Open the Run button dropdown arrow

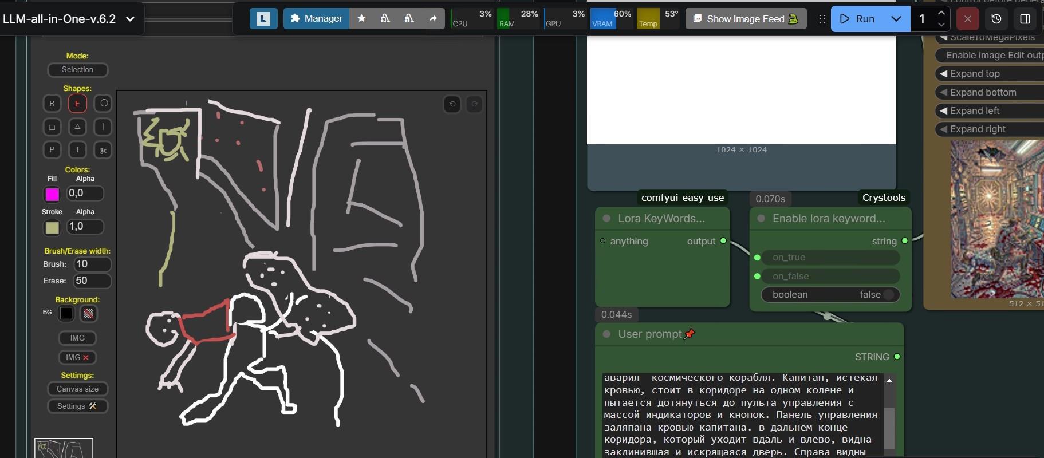[x=896, y=19]
